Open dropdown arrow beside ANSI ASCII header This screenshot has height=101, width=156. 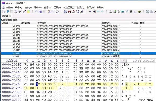[x=123, y=61]
